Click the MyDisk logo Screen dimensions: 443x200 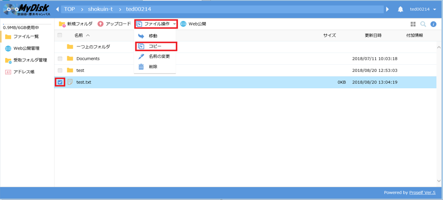point(27,9)
